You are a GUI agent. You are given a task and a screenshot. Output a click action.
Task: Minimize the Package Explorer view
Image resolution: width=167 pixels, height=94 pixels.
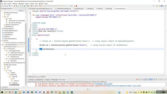pos(23,8)
